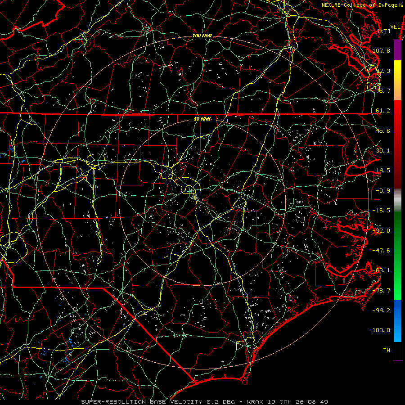Select the -16.5 velocity scale label
The width and height of the screenshot is (405, 405).
click(381, 211)
